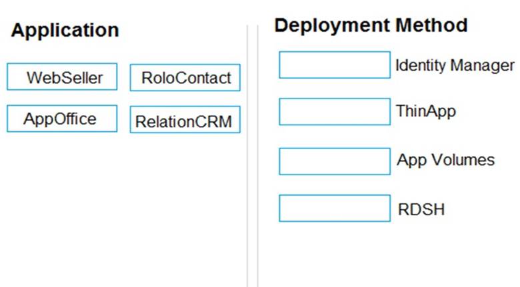Click the left vertical divider line
The image size is (520, 287).
click(x=247, y=153)
